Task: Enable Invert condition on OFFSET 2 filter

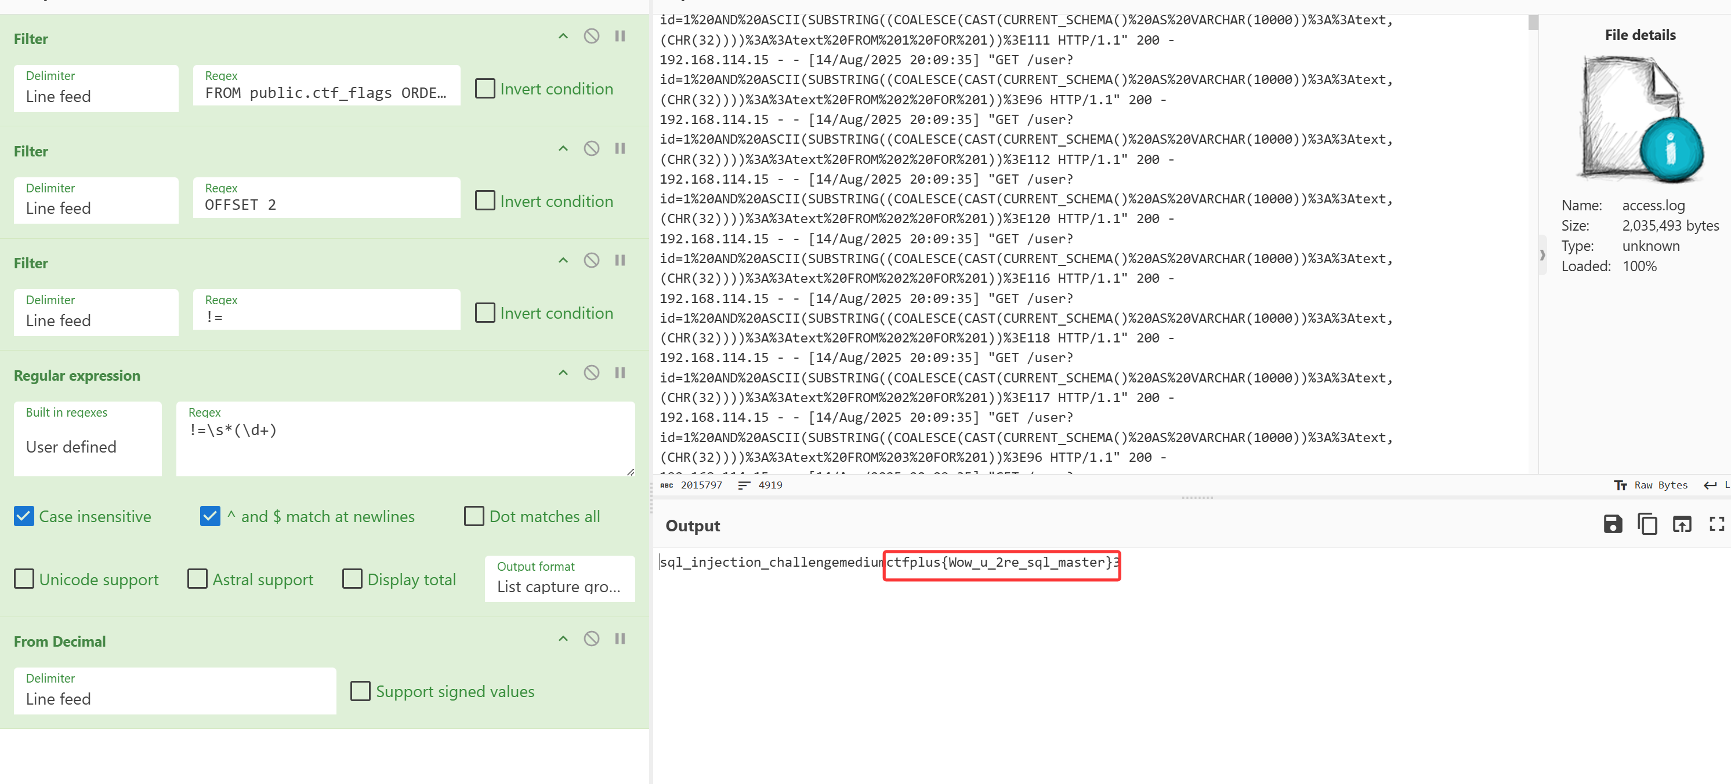Action: pyautogui.click(x=484, y=200)
